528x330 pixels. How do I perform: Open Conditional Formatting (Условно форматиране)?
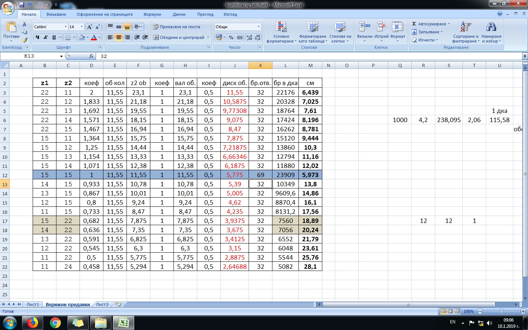(281, 32)
